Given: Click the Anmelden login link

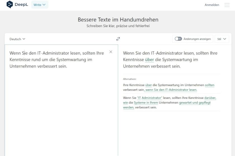Looking at the screenshot, I should (212, 5).
